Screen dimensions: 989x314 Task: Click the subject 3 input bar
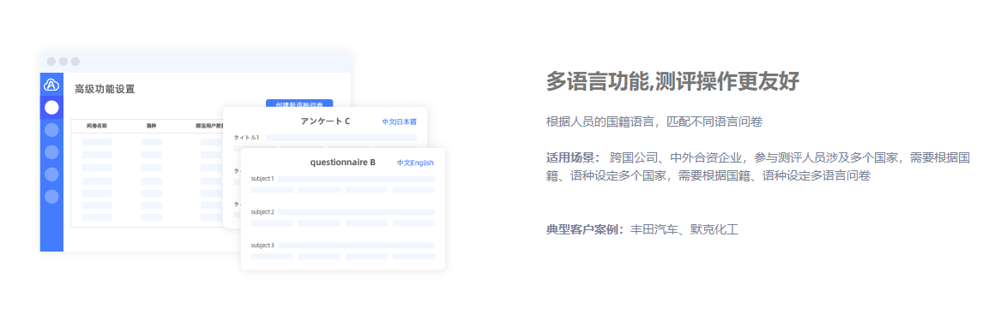pyautogui.click(x=356, y=246)
